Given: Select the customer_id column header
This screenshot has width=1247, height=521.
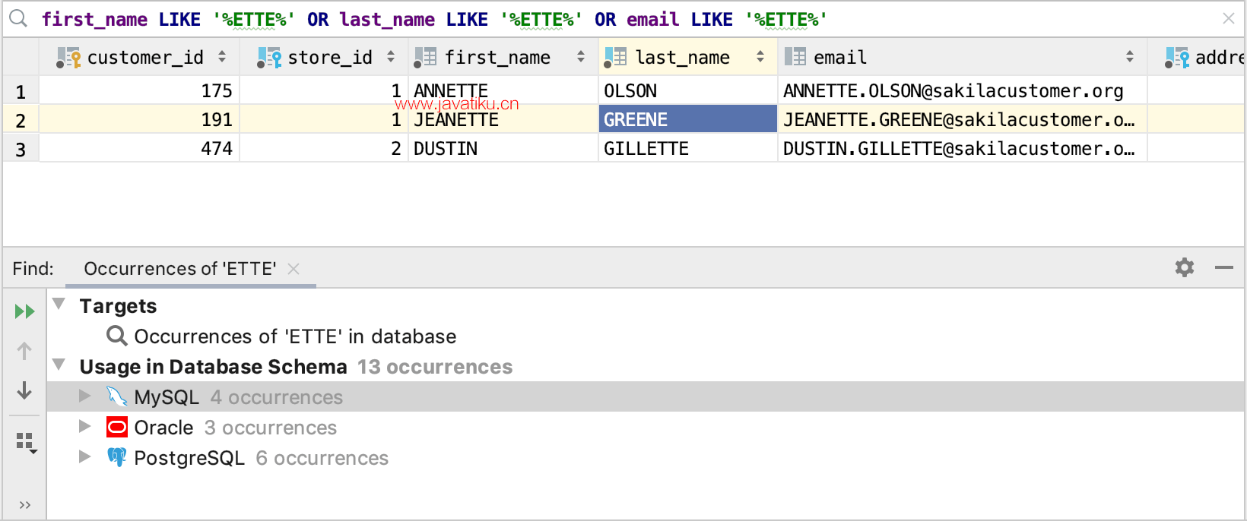Looking at the screenshot, I should click(139, 57).
